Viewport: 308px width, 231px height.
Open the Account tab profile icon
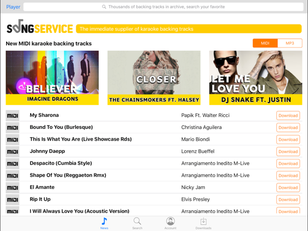[170, 221]
